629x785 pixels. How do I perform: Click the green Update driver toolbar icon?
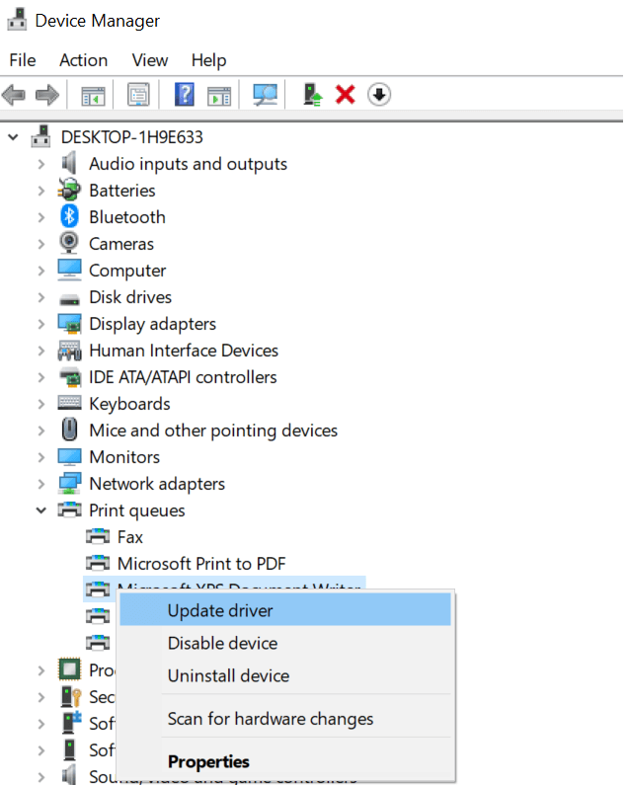pyautogui.click(x=313, y=95)
